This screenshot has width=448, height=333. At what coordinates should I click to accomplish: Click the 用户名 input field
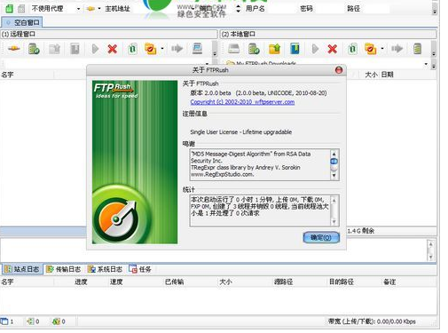tap(281, 9)
